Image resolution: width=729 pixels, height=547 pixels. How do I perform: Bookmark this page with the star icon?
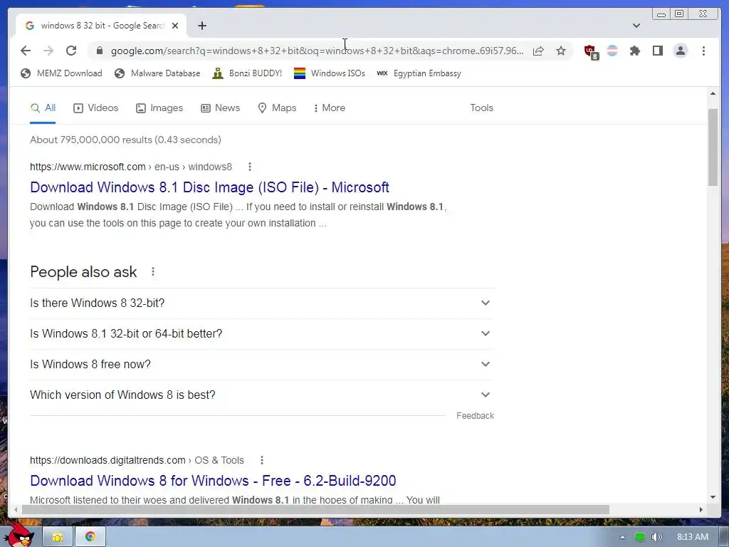(561, 51)
